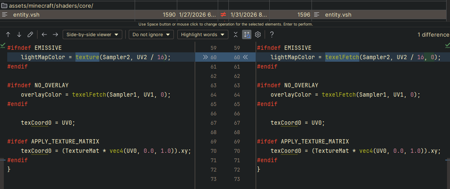Open the Side-by-side viewer dropdown

(x=92, y=34)
